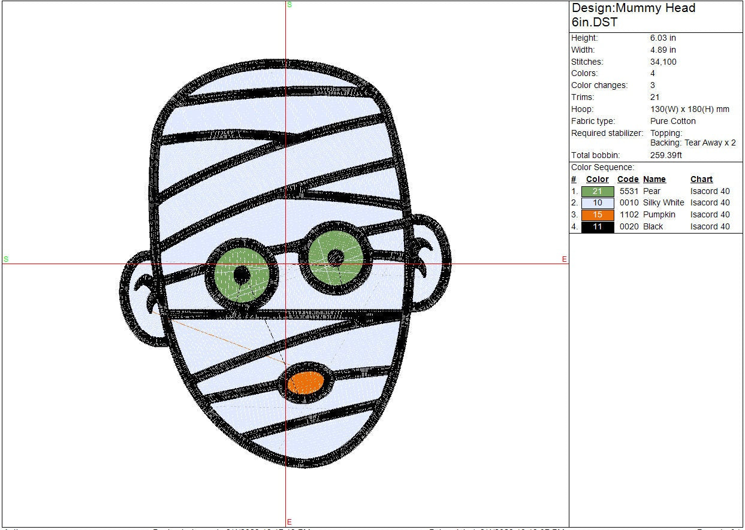This screenshot has width=745, height=530.
Task: Click the red E marker at bottom center
Action: click(x=289, y=522)
